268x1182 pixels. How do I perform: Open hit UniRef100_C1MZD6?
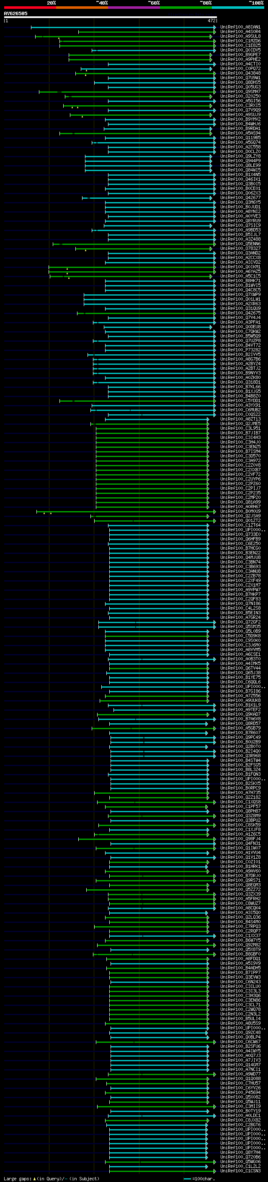[x=240, y=41]
